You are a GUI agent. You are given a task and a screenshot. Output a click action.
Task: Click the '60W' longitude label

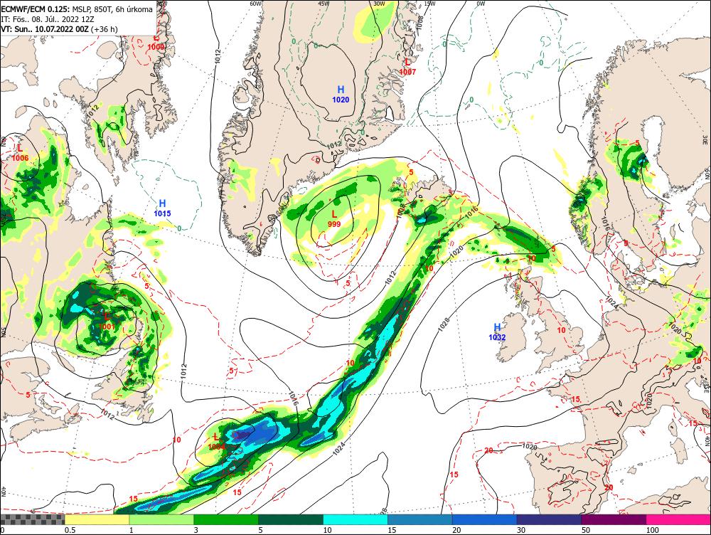[256, 4]
